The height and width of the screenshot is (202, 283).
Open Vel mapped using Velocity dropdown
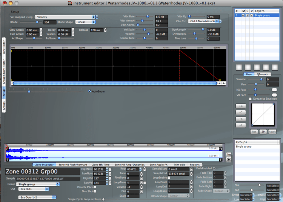pos(65,17)
